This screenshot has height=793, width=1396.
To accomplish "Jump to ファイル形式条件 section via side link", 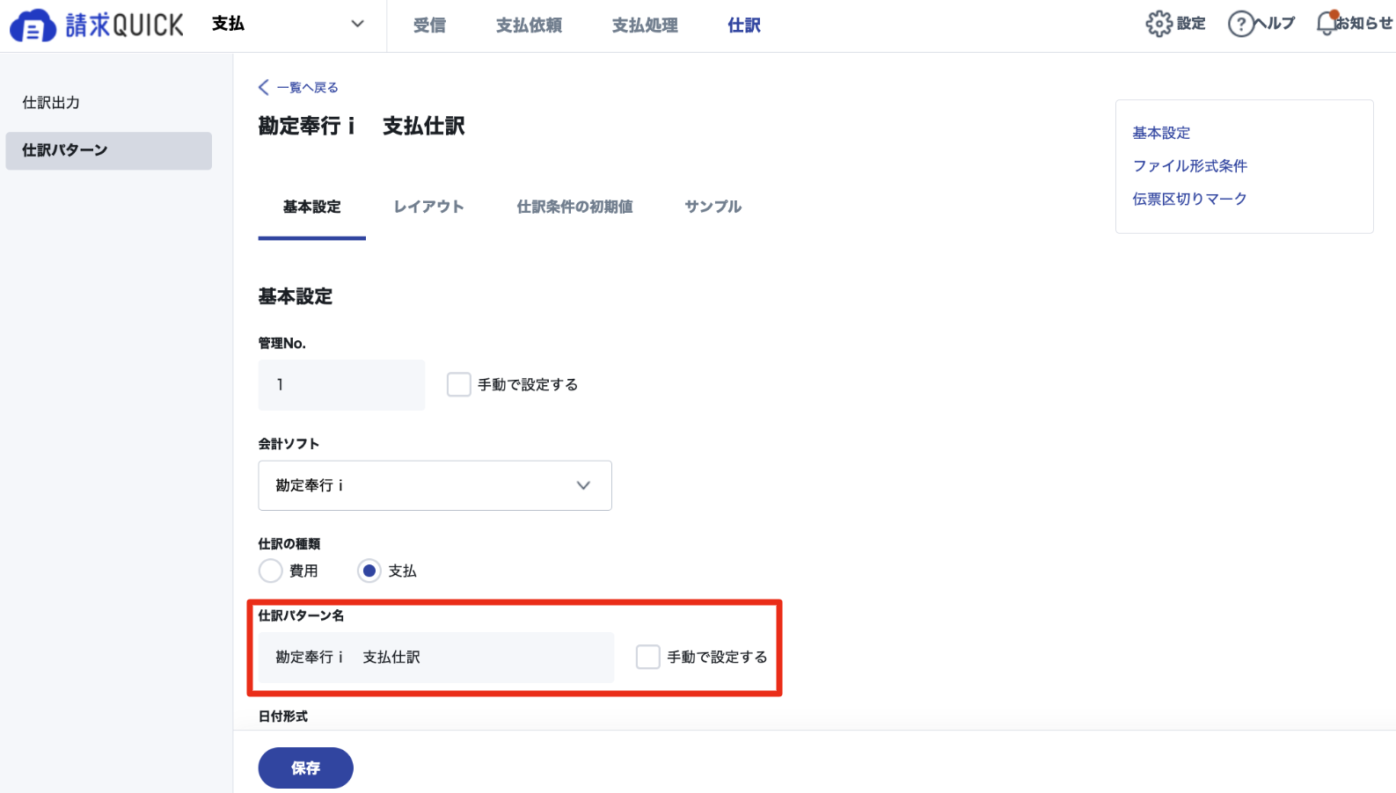I will pyautogui.click(x=1190, y=166).
